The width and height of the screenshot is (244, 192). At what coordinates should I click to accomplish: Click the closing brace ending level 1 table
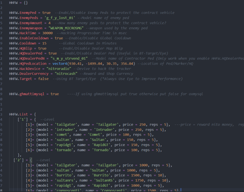[19, 155]
